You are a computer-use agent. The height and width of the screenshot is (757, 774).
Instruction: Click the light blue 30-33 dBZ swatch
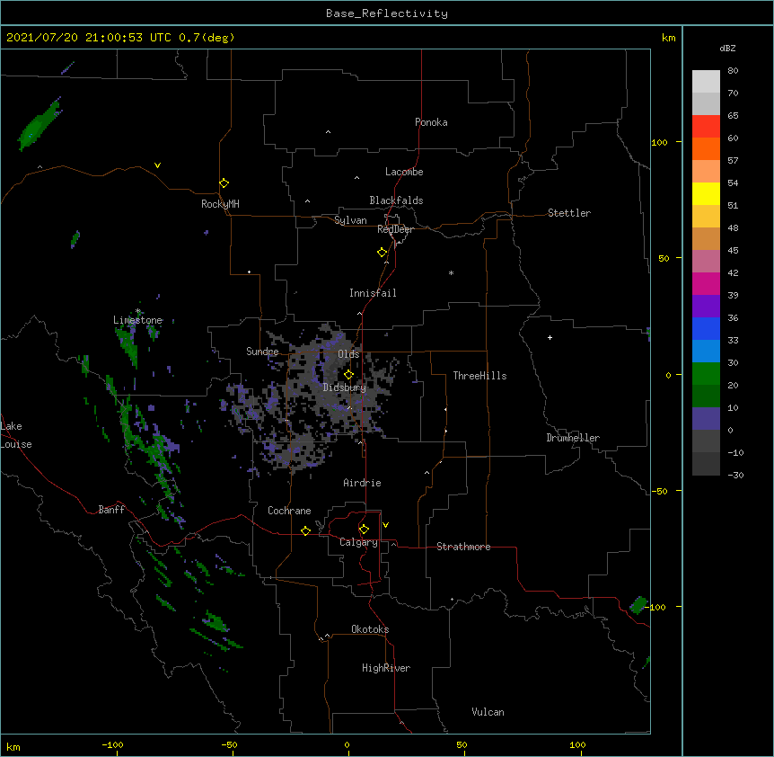pyautogui.click(x=706, y=352)
